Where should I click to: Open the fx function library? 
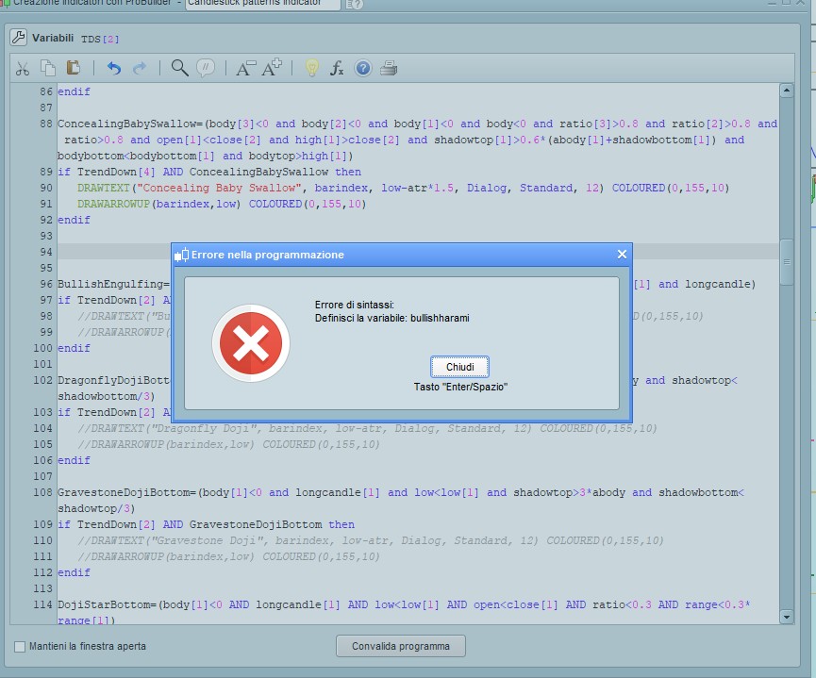click(x=337, y=68)
